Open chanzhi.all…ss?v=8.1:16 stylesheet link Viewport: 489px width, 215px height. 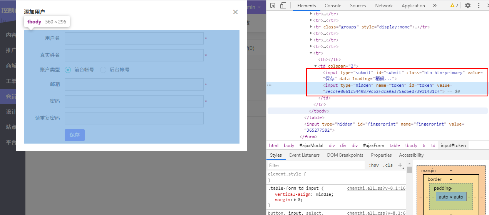point(376,188)
